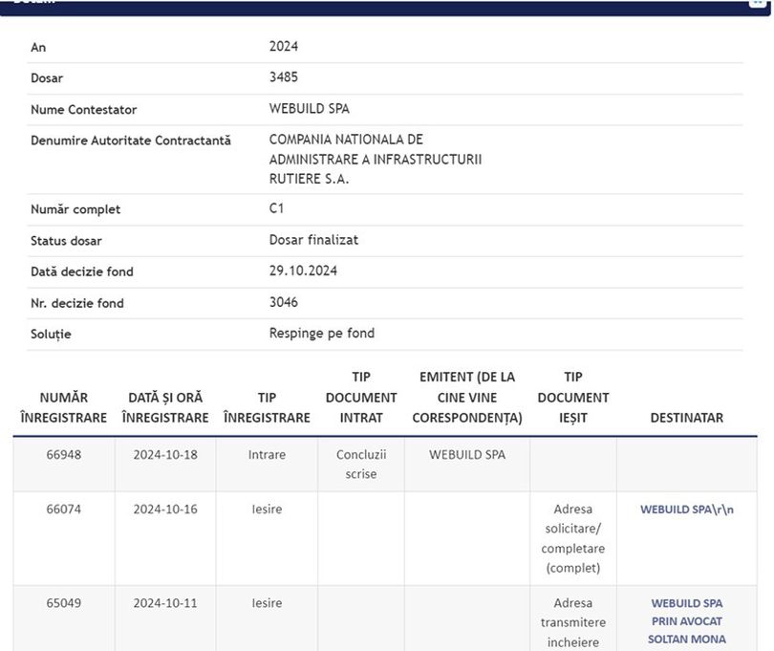Select registration number 66074 row
Viewport: 774px width, 651px height.
[x=63, y=510]
